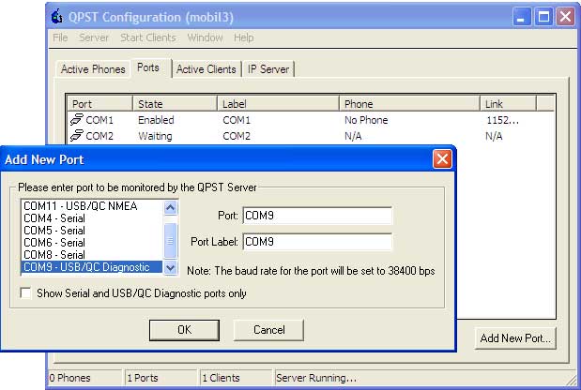Sort by the Label column header
Screen dimensions: 581x390
pyautogui.click(x=278, y=104)
